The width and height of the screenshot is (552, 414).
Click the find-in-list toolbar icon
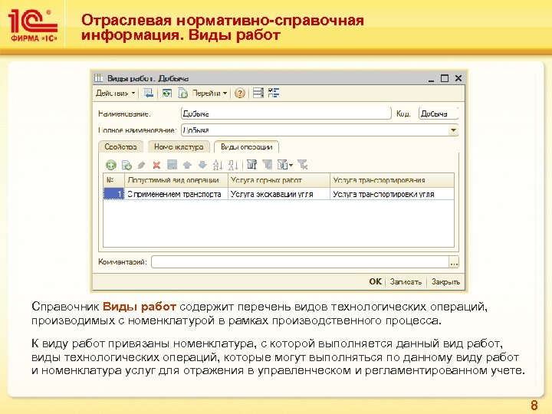[148, 94]
